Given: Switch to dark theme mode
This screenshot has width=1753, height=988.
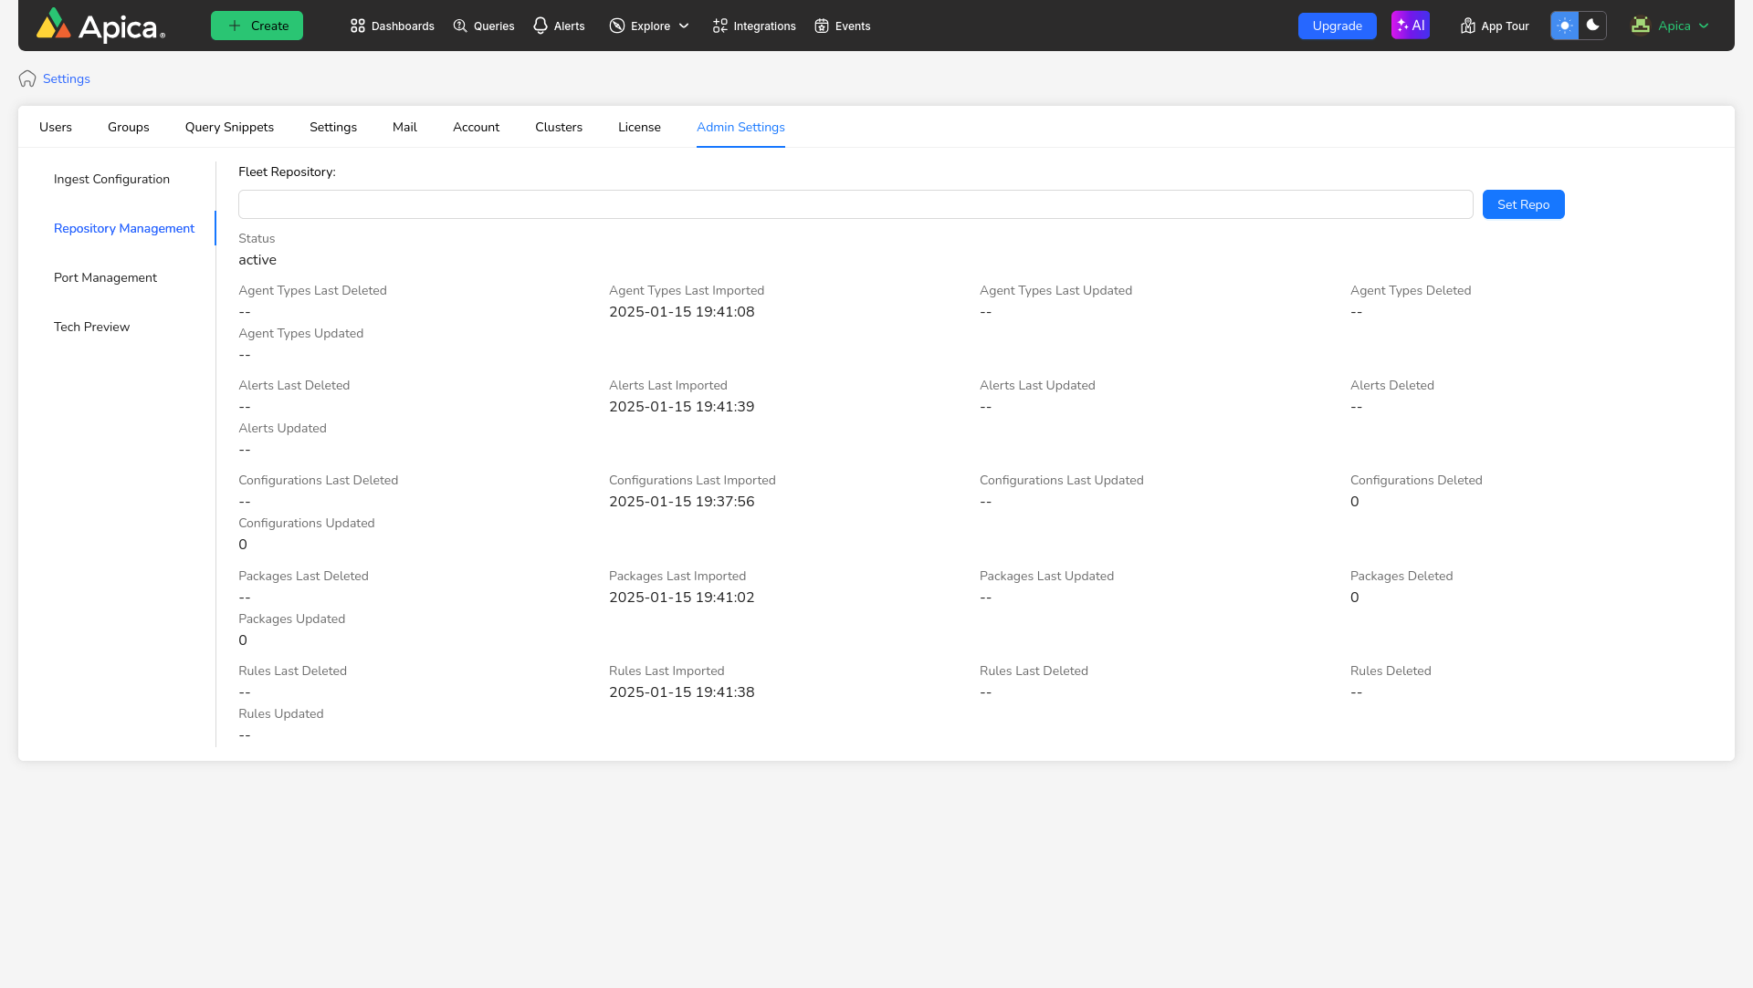Looking at the screenshot, I should tap(1592, 26).
